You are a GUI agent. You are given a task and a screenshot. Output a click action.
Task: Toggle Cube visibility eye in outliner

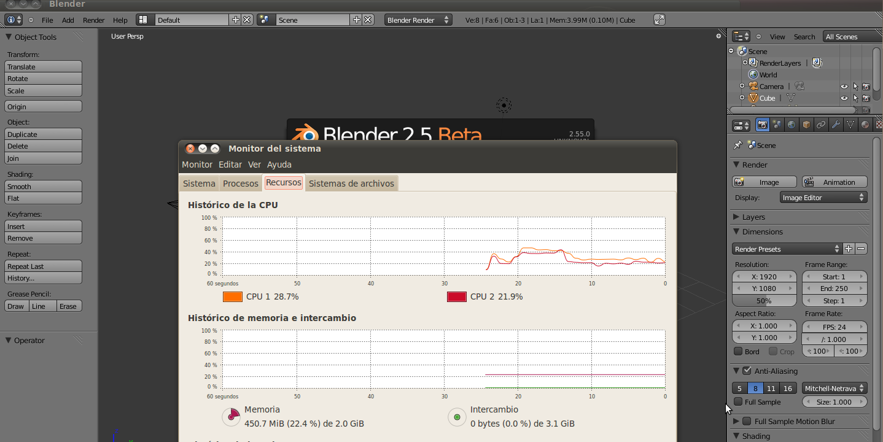844,98
